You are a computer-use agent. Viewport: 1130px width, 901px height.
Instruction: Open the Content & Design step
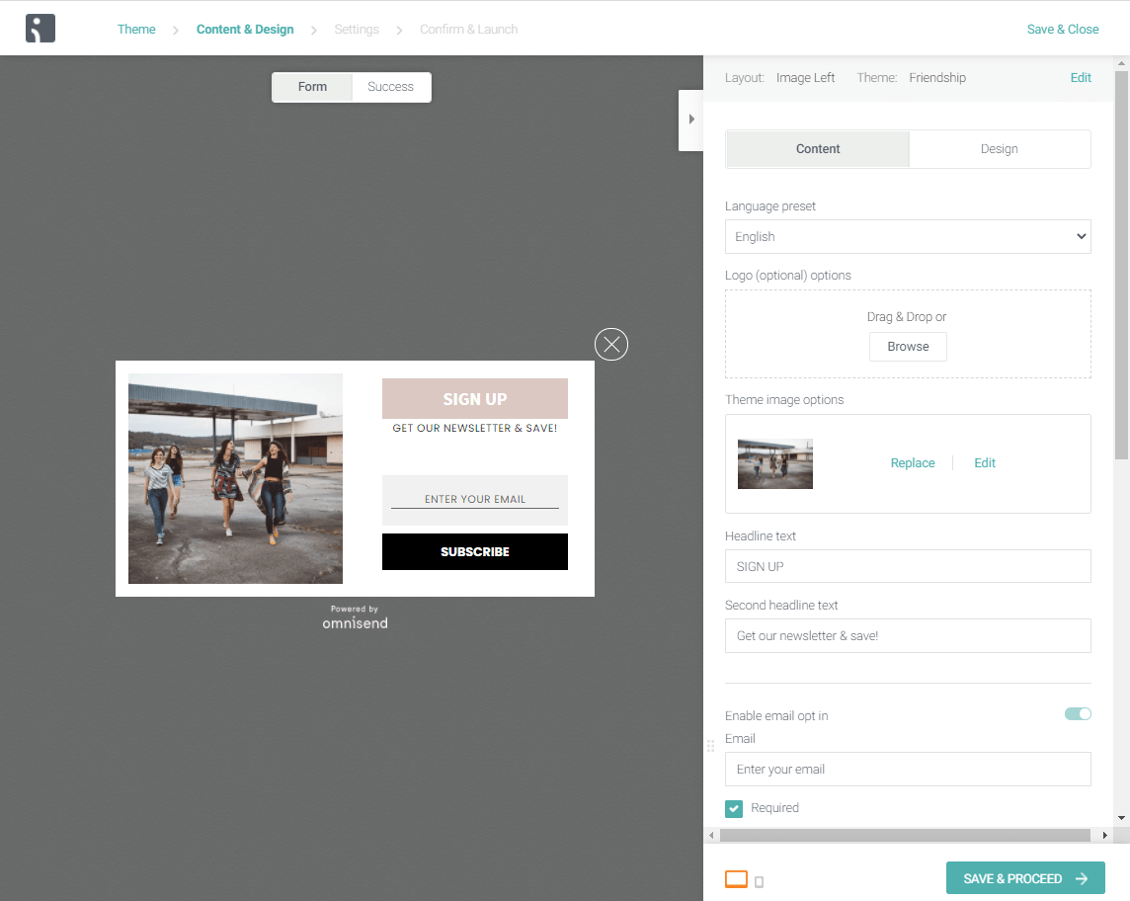click(x=245, y=30)
